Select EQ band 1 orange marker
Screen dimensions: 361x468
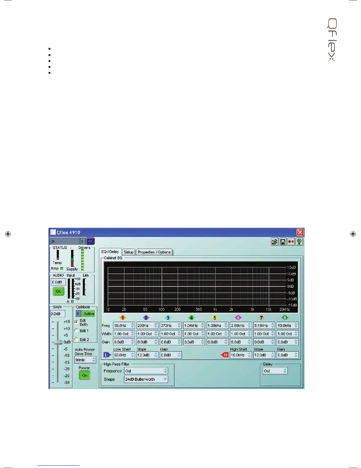123,318
